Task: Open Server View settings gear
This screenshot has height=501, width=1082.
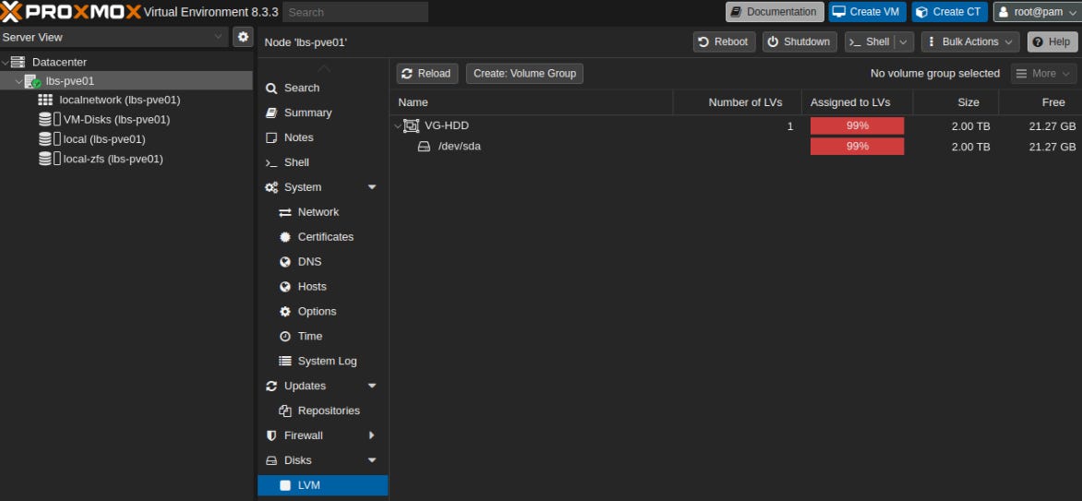Action: coord(243,37)
